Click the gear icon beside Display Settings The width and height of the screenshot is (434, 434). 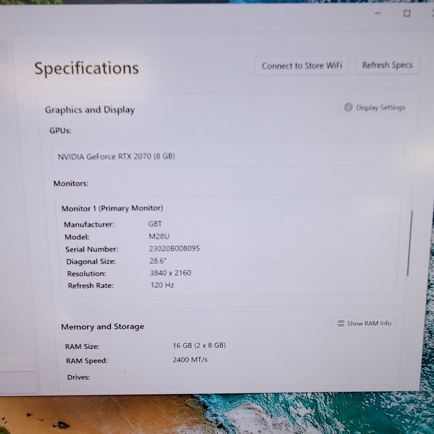pyautogui.click(x=348, y=107)
